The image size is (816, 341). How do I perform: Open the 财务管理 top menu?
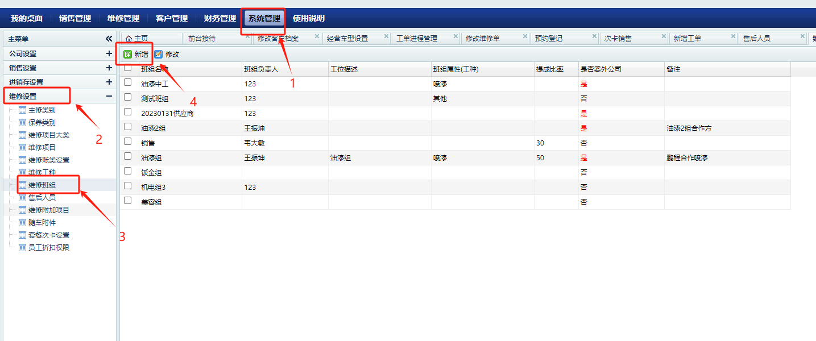[219, 18]
